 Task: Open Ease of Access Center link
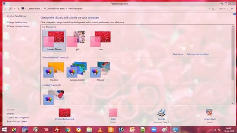[x=17, y=122]
